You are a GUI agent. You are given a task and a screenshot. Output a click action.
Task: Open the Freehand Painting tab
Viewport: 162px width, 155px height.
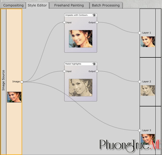pos(69,5)
